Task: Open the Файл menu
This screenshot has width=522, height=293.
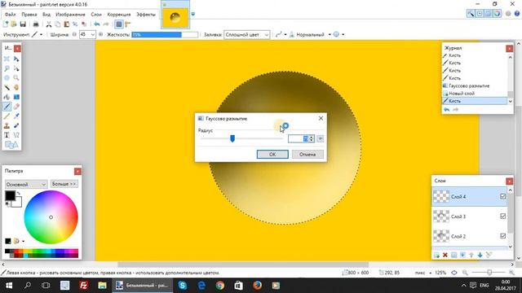Action: pyautogui.click(x=11, y=15)
